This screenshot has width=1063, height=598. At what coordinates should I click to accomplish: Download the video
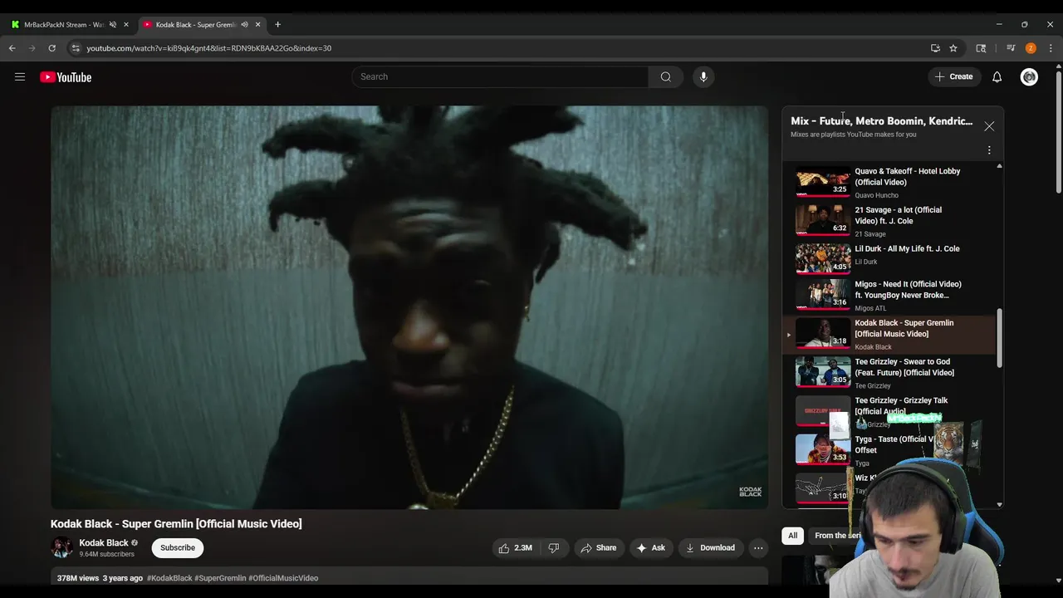pyautogui.click(x=710, y=547)
